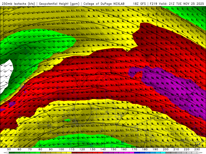
Task: Click the 170 value on the color scale
Action: click(134, 149)
